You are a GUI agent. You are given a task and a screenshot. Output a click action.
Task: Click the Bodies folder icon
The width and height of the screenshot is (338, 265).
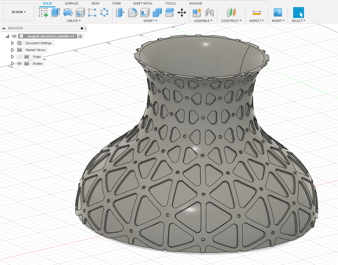click(27, 64)
